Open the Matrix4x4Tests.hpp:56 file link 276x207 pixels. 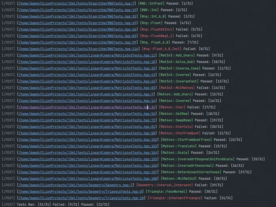tap(87, 114)
